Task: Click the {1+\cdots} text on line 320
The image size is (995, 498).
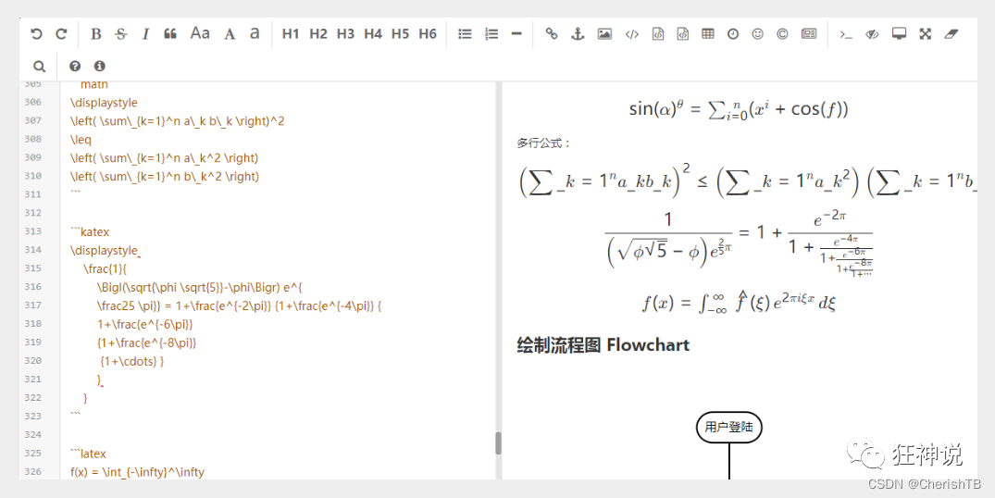Action: (132, 362)
